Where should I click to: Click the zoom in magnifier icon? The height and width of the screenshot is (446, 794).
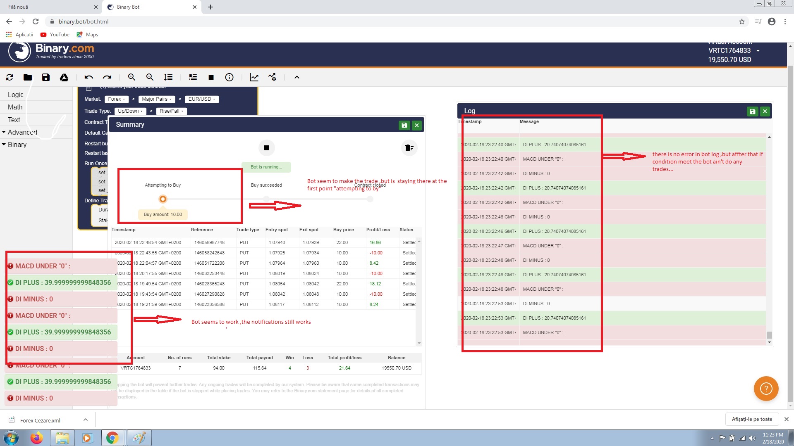pos(132,77)
